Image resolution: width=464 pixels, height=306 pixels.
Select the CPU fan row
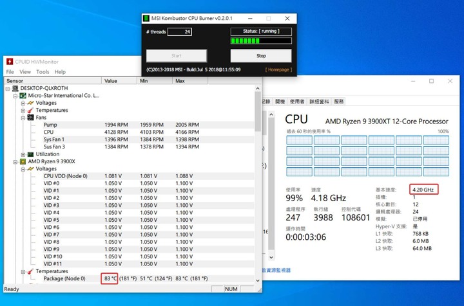pyautogui.click(x=148, y=132)
